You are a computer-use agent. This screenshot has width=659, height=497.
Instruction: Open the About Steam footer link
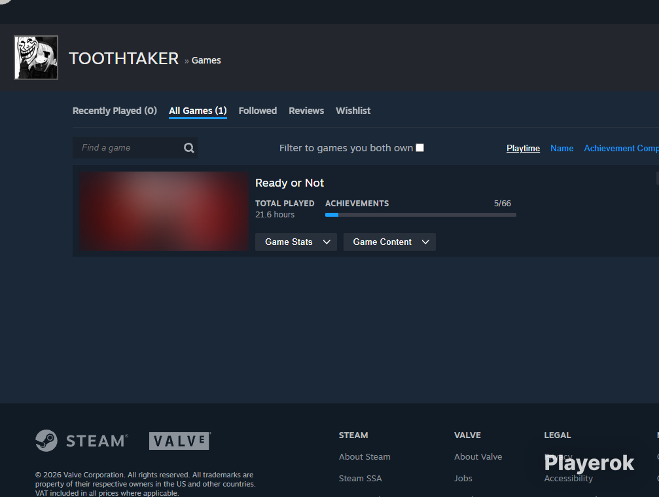pos(365,456)
